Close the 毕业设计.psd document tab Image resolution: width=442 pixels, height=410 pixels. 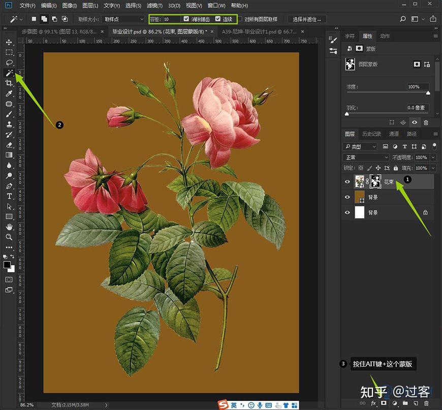[x=212, y=31]
